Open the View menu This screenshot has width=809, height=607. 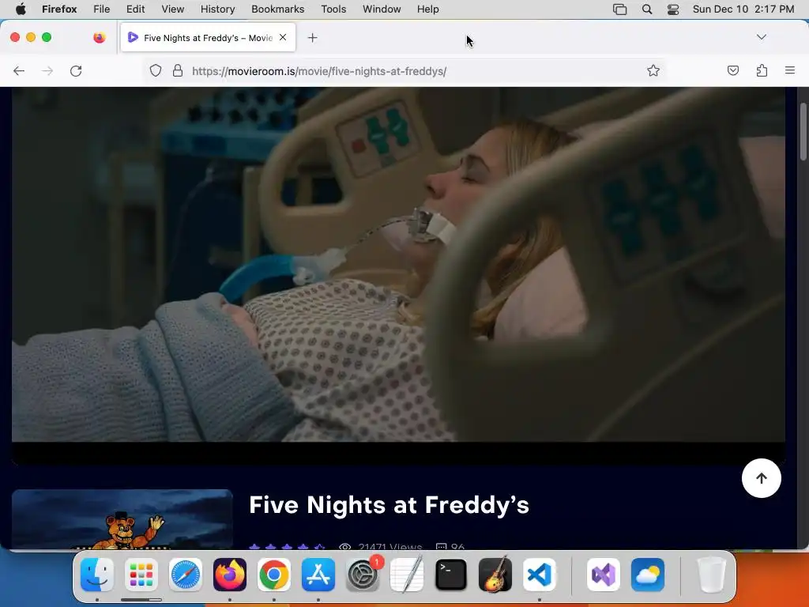[x=172, y=9]
